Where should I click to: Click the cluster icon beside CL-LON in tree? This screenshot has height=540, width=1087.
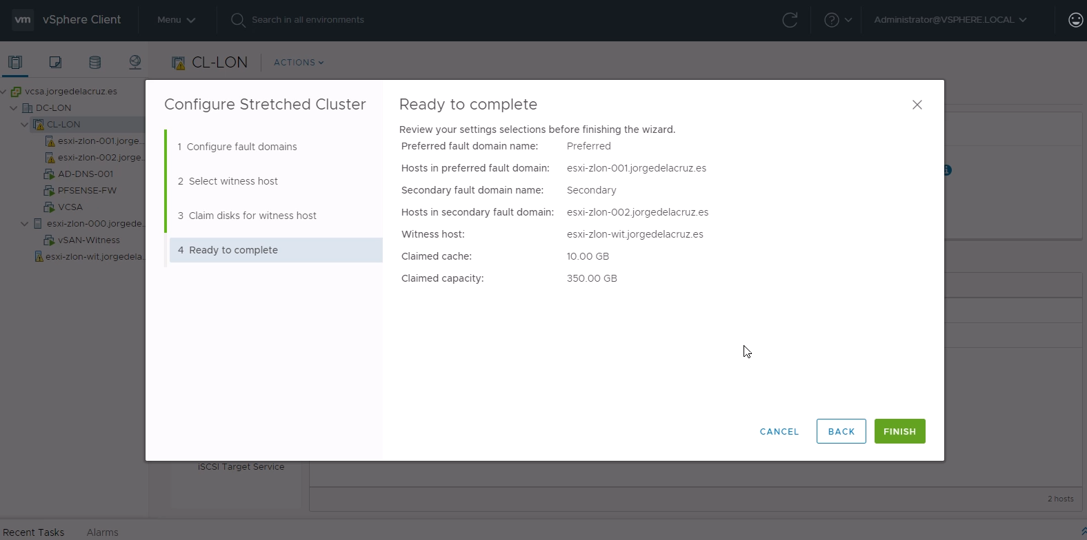pos(39,124)
